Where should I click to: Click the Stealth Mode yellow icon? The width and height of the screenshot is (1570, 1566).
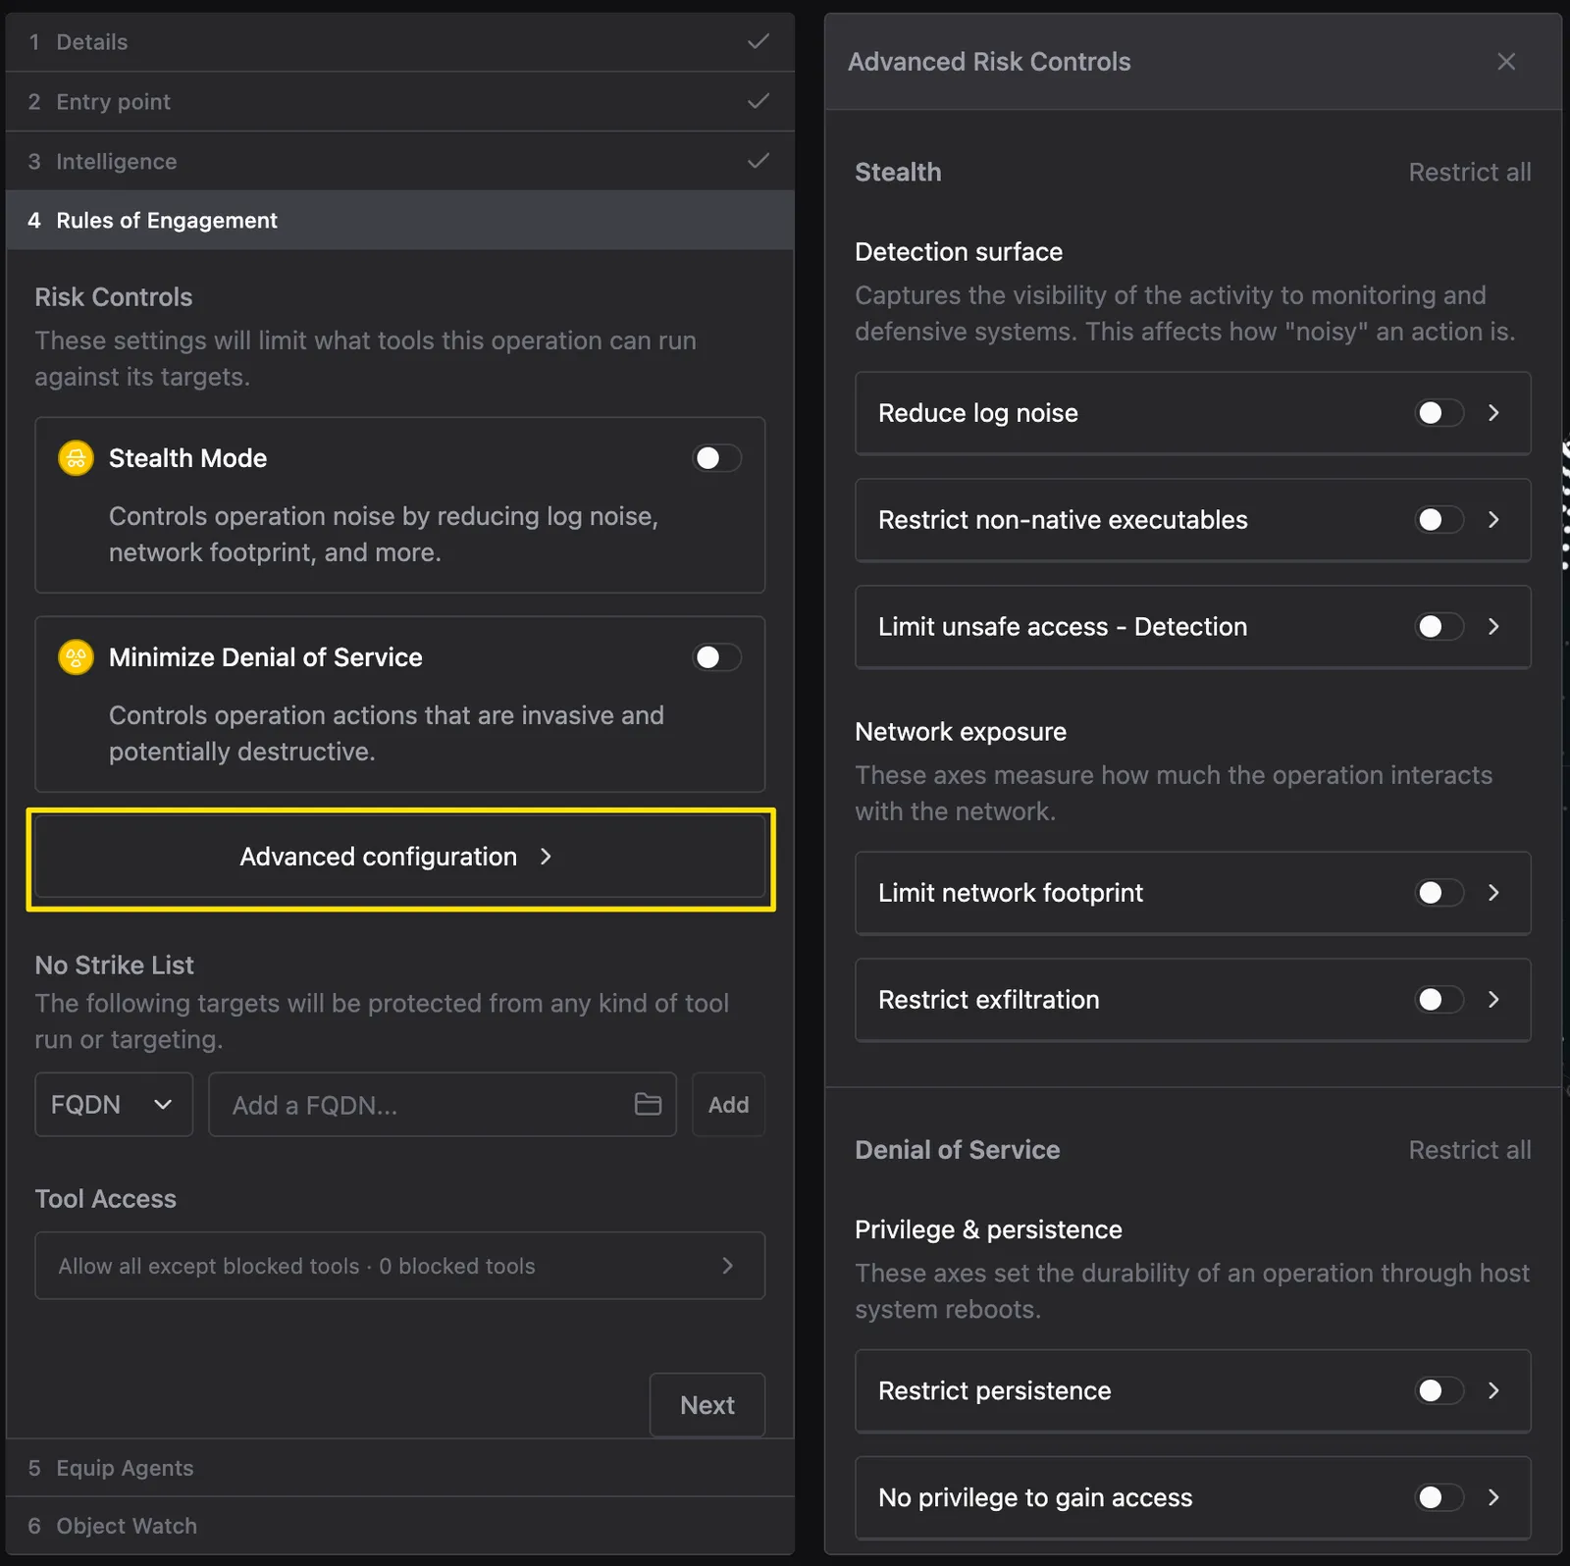(x=76, y=458)
